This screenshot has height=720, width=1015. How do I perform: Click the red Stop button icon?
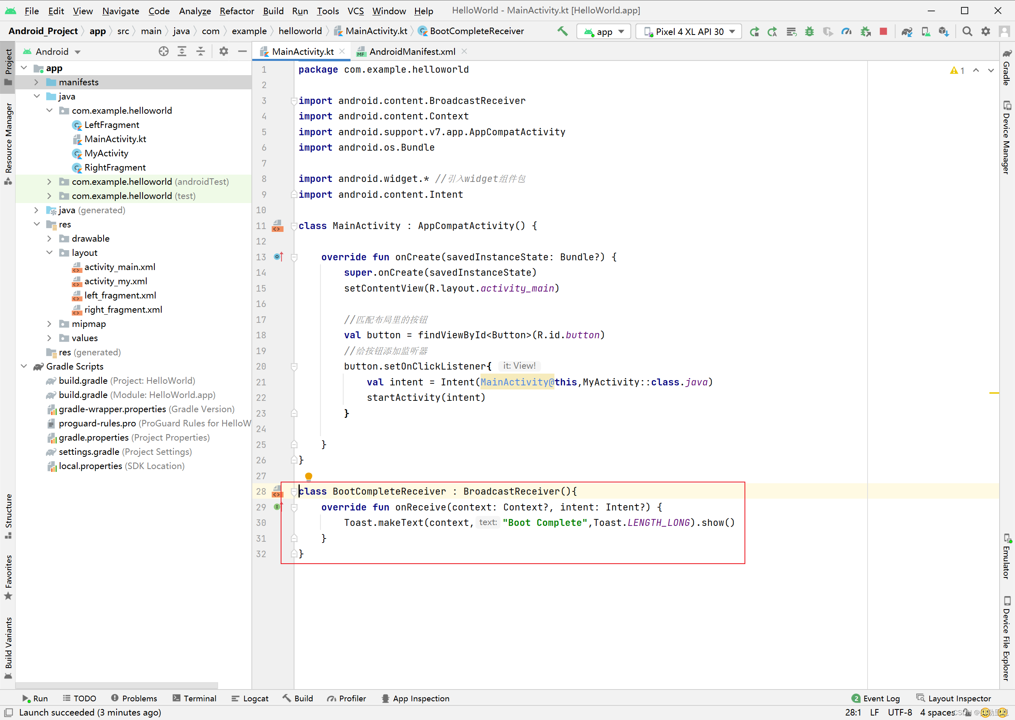[x=883, y=31]
